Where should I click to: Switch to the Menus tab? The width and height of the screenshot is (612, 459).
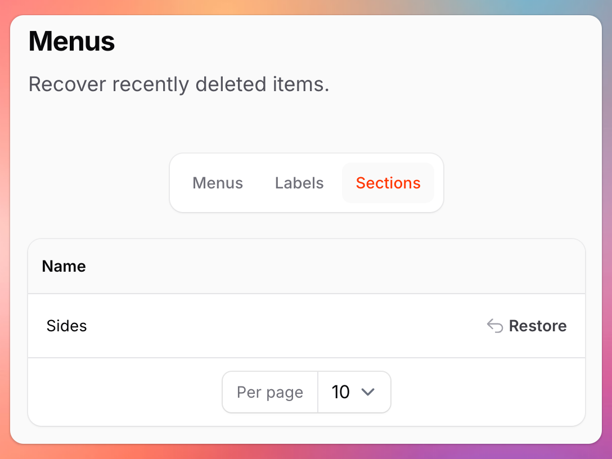pyautogui.click(x=218, y=183)
